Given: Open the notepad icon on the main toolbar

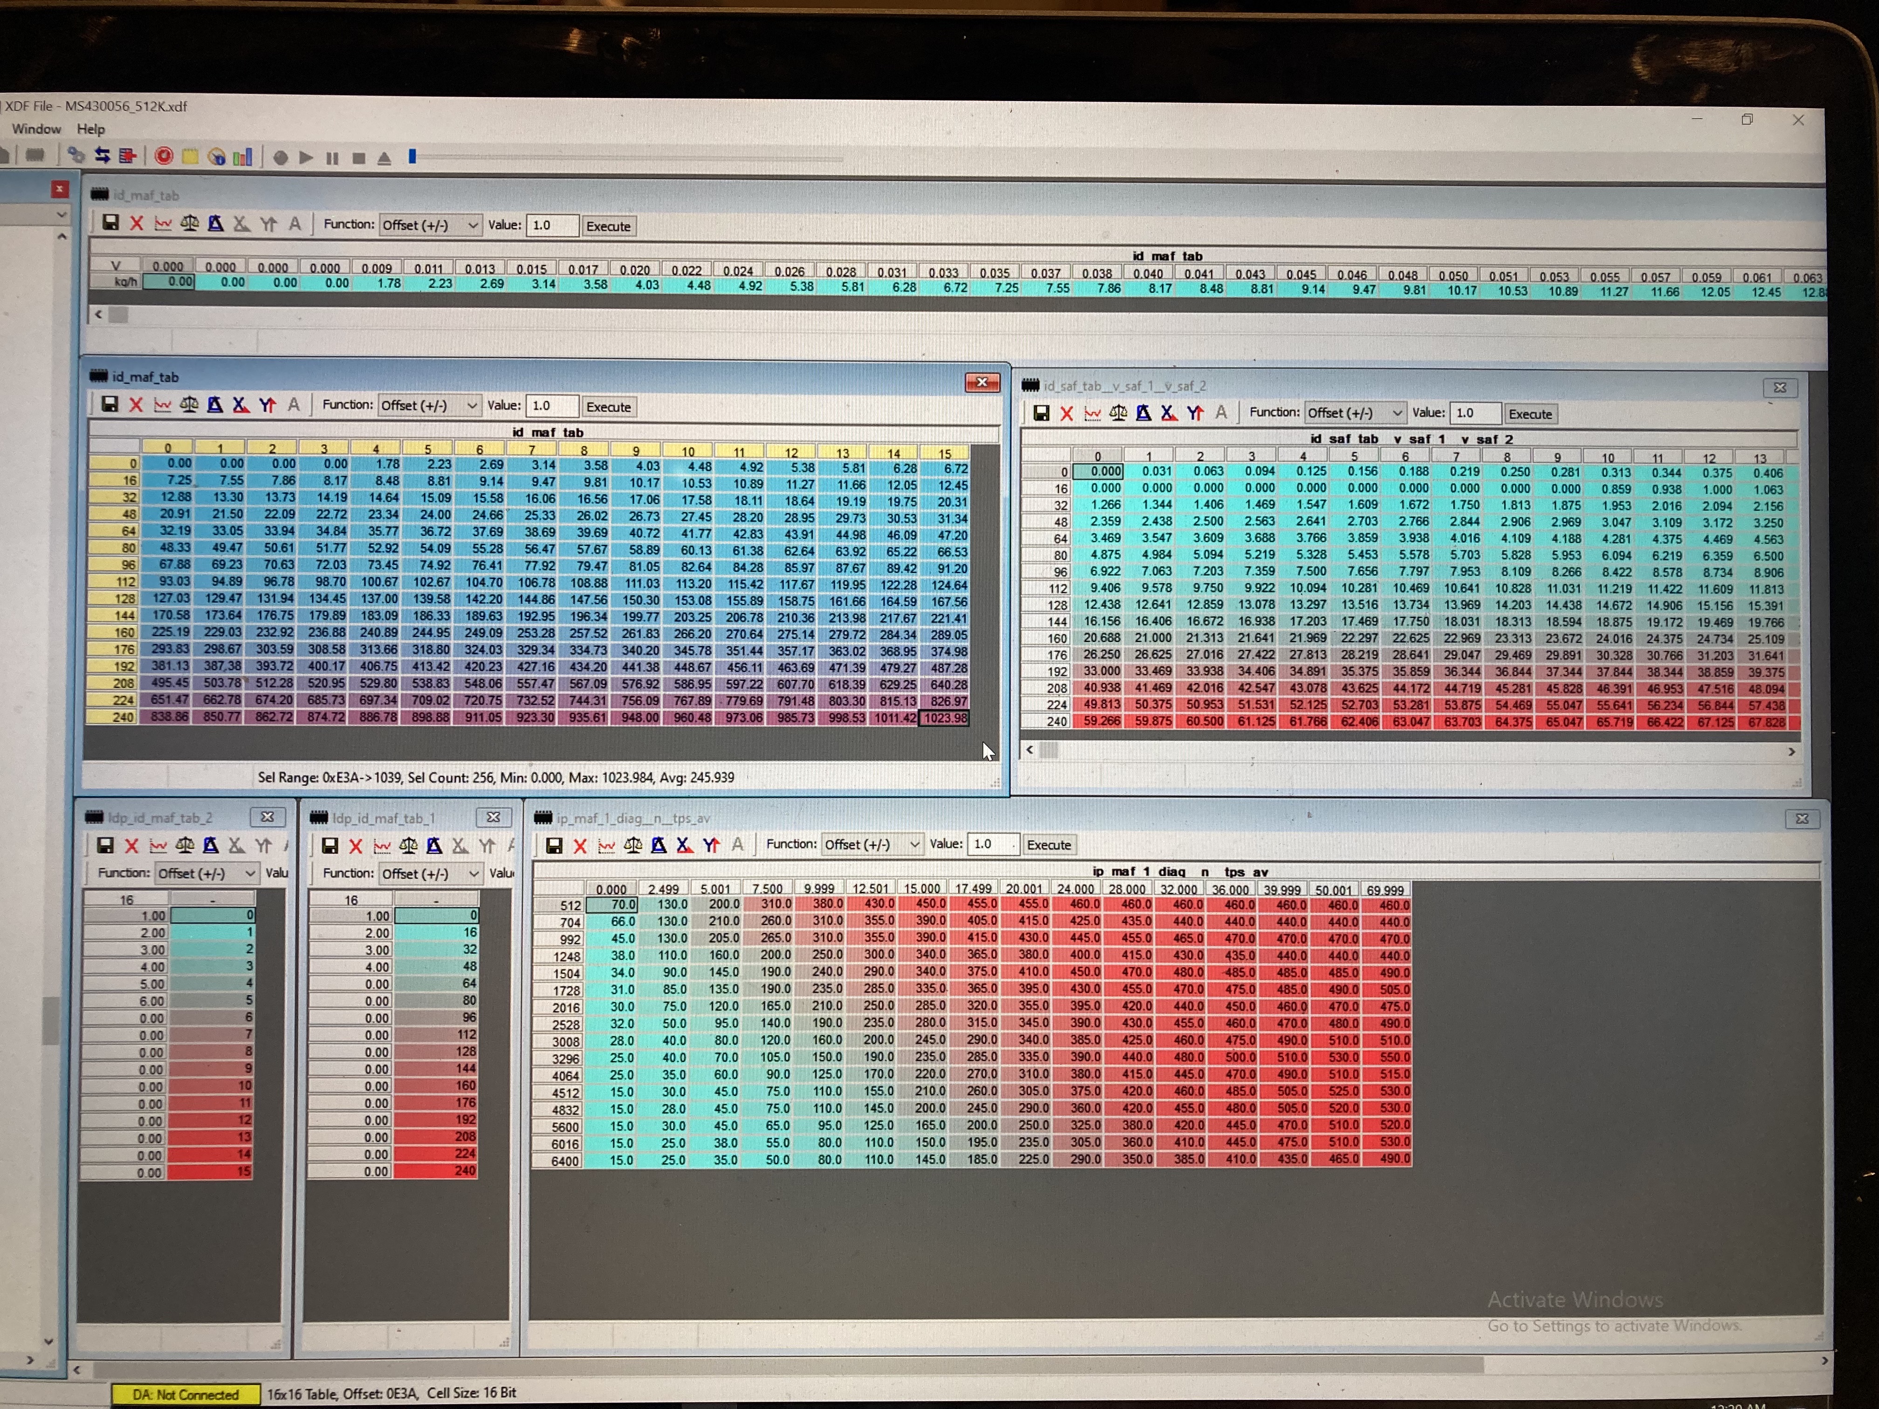Looking at the screenshot, I should point(190,156).
